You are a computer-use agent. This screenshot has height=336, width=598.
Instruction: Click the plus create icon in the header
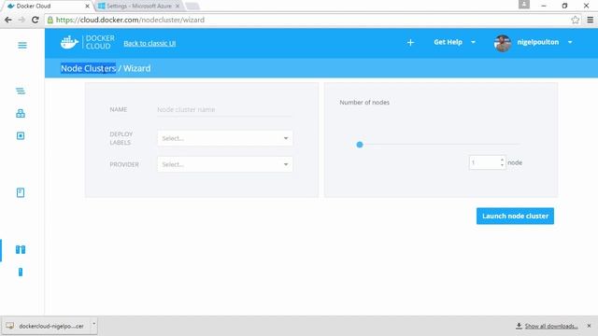(x=410, y=42)
